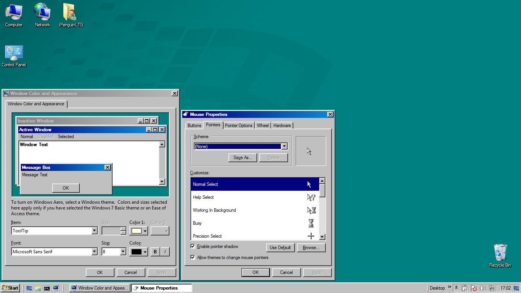Click the network connection tray icon
This screenshot has width=521, height=293.
(492, 288)
